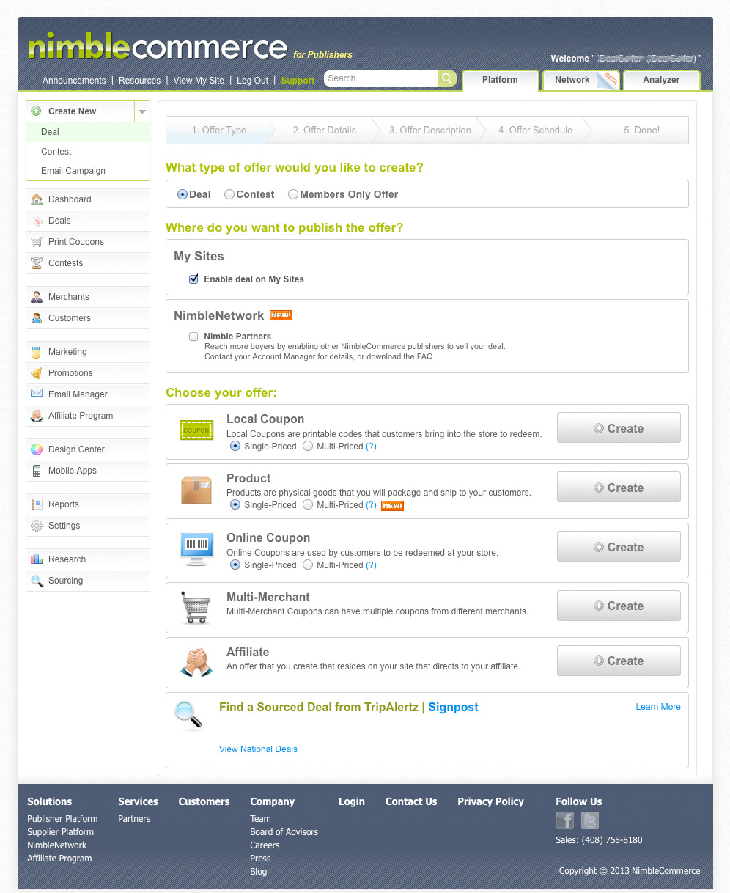Click the Mobile Apps phone icon

click(37, 471)
